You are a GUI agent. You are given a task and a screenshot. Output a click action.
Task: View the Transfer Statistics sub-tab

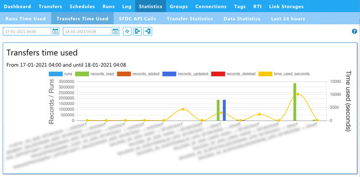pos(190,18)
